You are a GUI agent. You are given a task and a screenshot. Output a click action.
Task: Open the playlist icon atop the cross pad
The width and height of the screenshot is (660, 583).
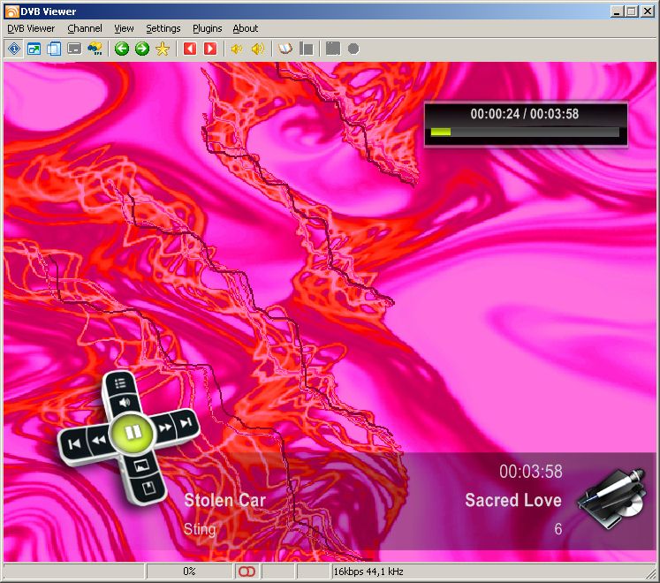click(120, 383)
